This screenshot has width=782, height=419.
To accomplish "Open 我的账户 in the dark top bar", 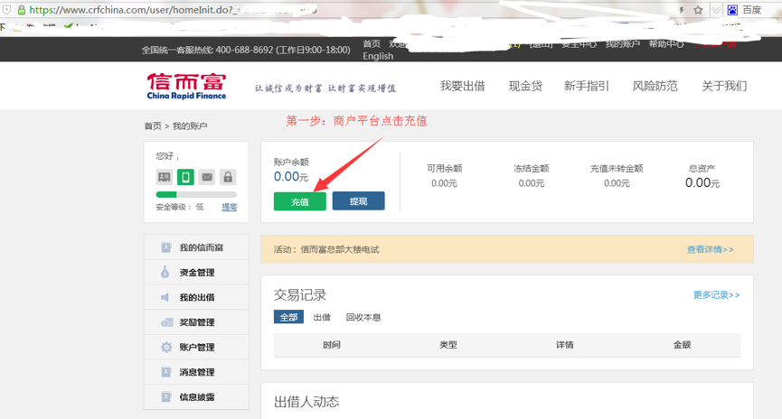I will point(622,44).
